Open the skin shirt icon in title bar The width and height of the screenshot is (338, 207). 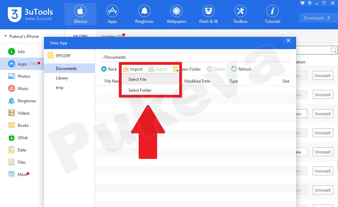pos(303,3)
